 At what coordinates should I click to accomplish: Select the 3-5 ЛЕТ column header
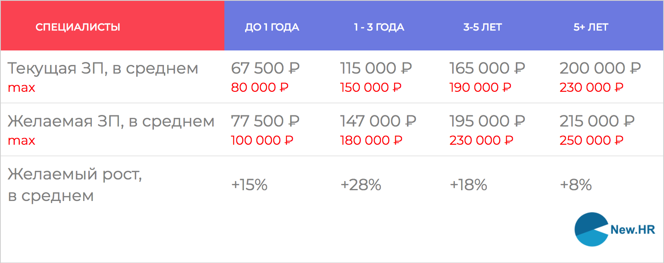[482, 27]
